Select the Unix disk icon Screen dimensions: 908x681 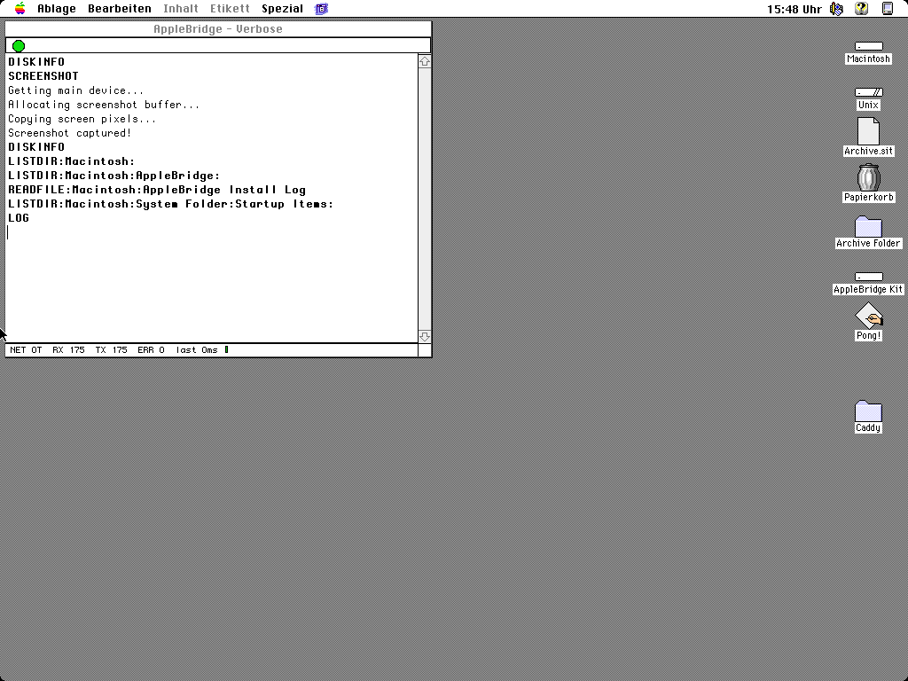click(868, 92)
